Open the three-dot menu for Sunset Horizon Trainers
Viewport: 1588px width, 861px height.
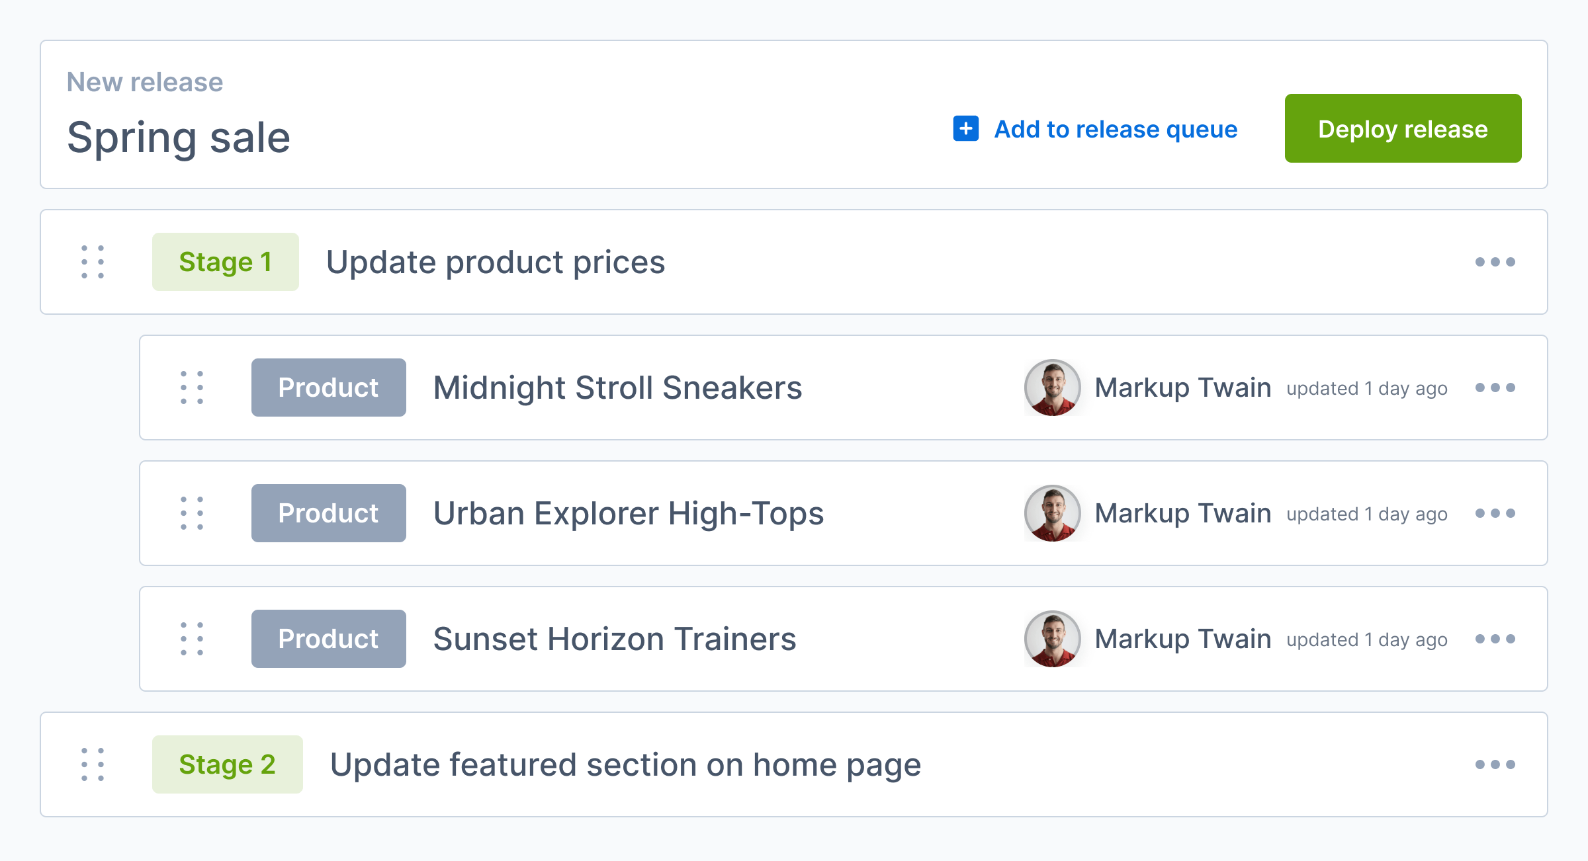pyautogui.click(x=1495, y=639)
